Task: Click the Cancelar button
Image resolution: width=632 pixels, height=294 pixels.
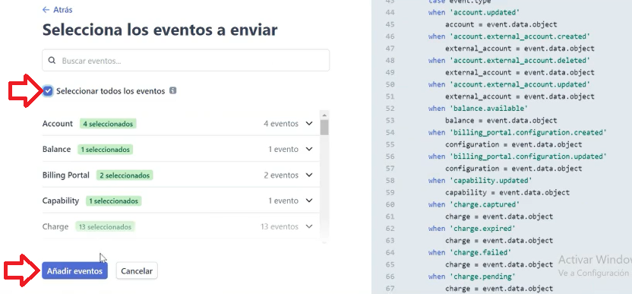Action: pyautogui.click(x=137, y=271)
